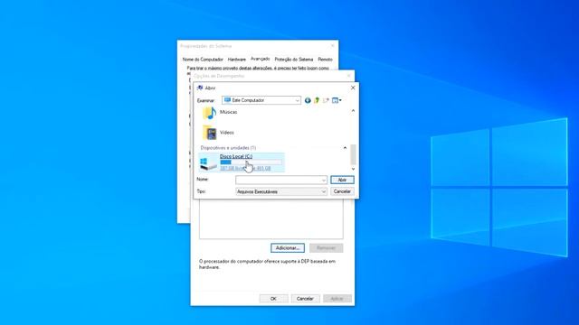Click the file list scroll up arrow
The image size is (579, 325).
pos(353,110)
